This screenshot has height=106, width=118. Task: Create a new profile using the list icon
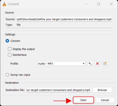[105, 64]
